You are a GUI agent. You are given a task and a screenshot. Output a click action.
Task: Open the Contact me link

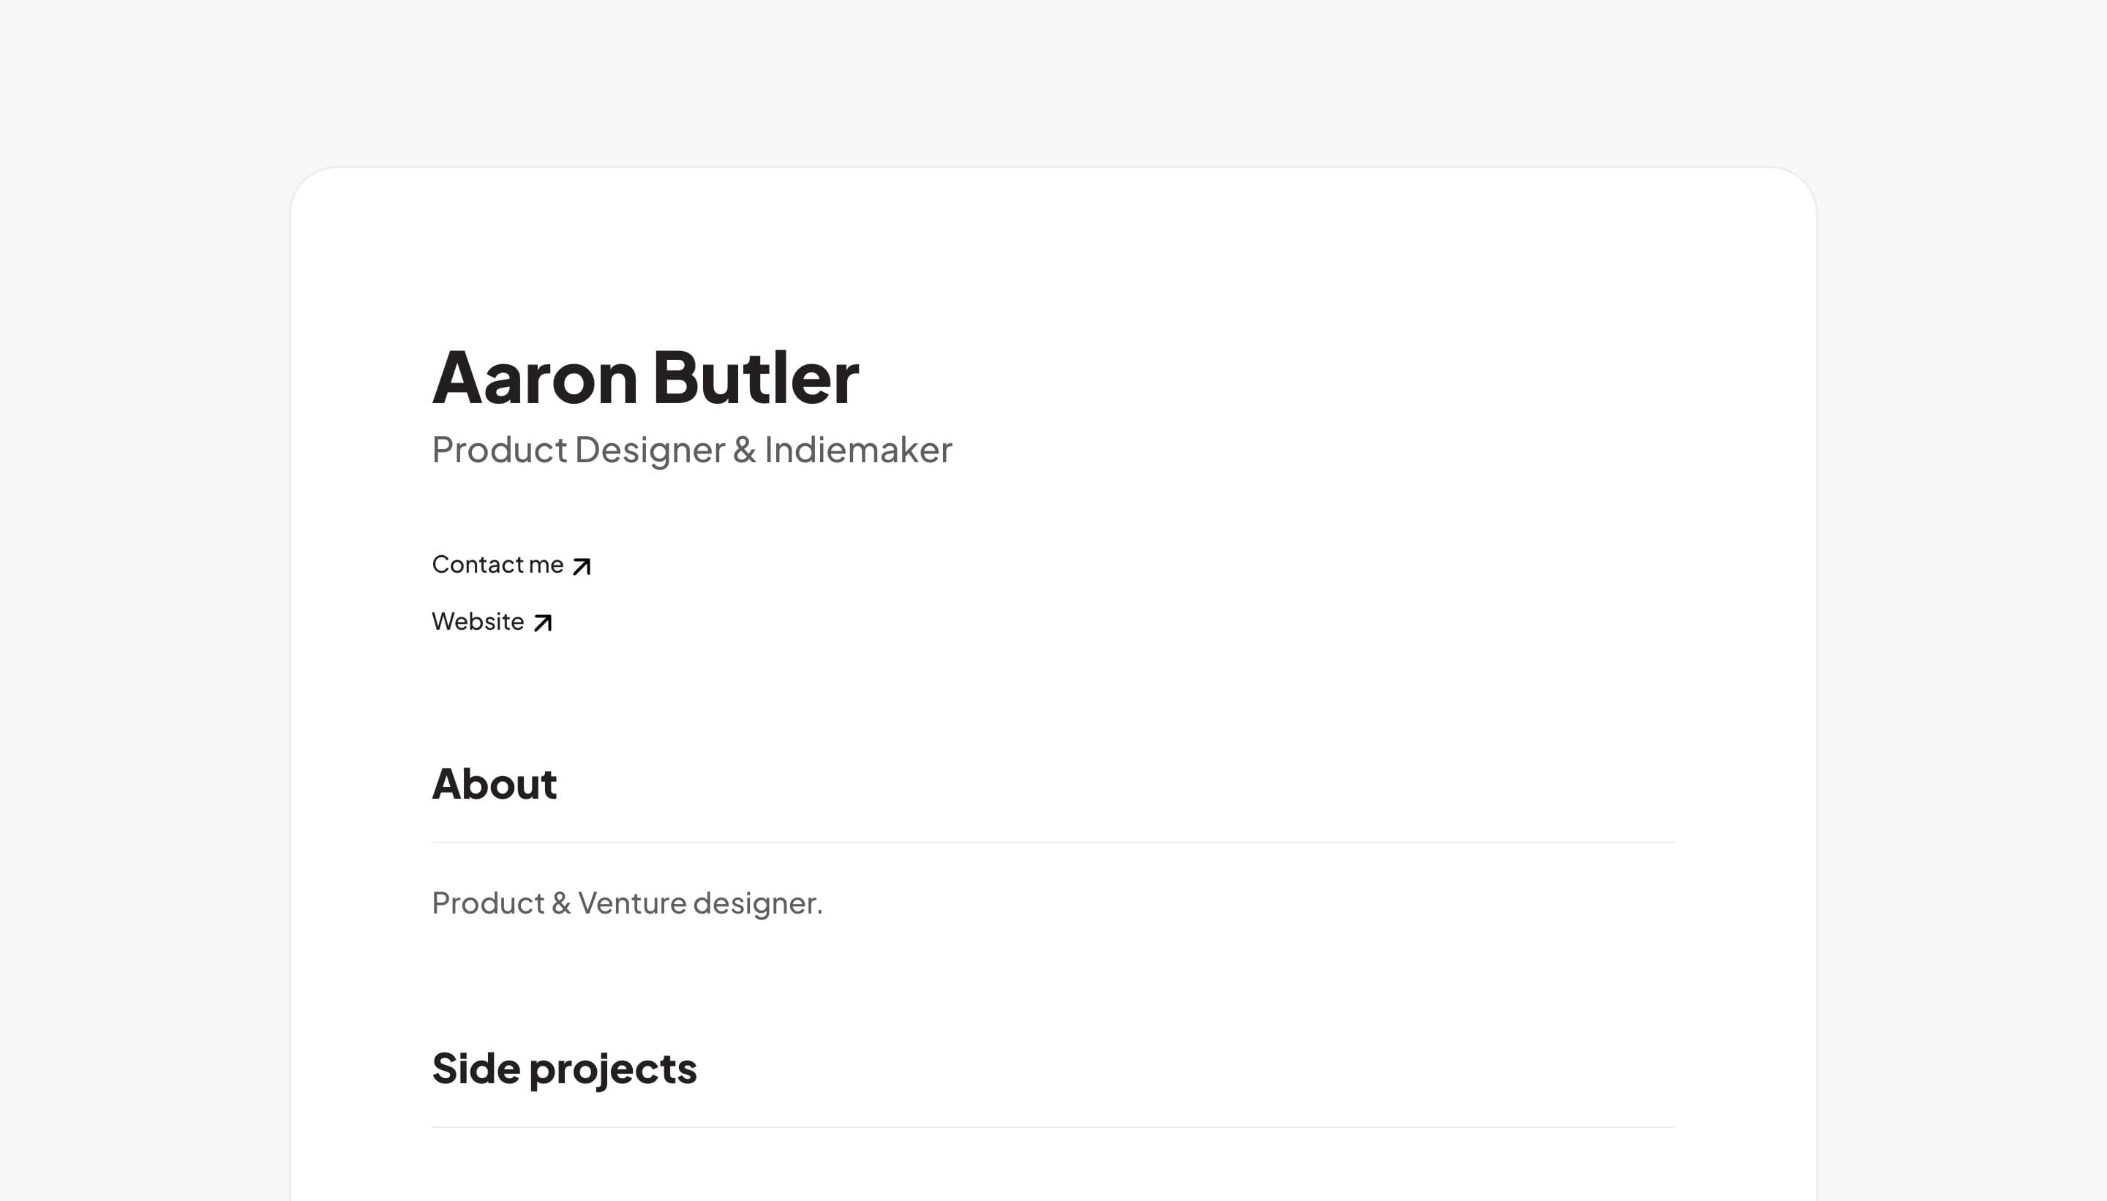pyautogui.click(x=511, y=565)
